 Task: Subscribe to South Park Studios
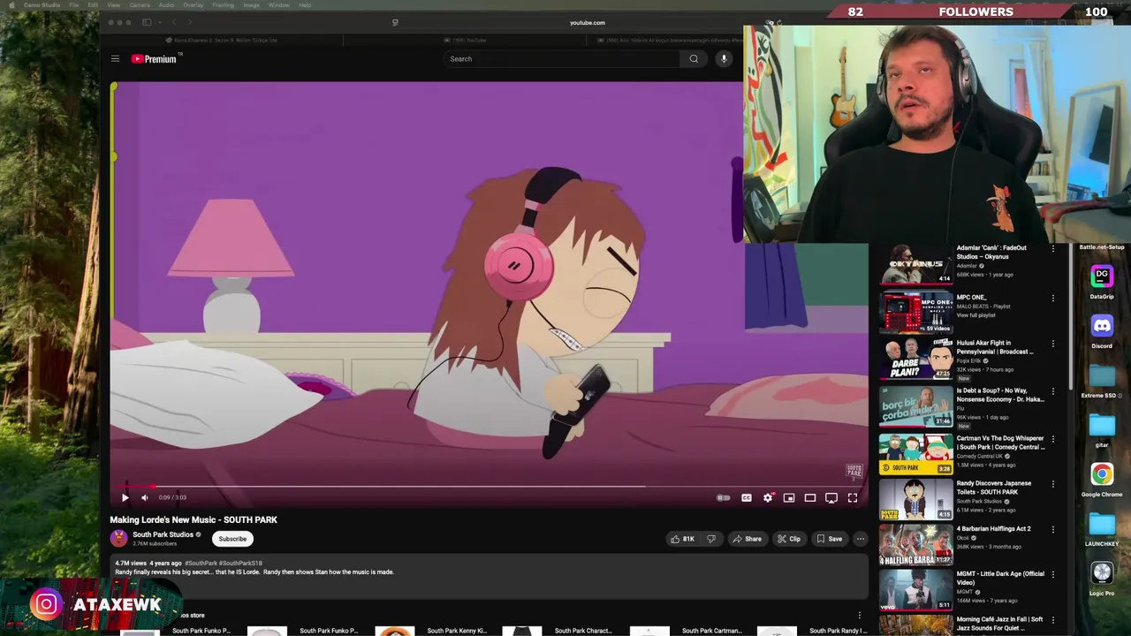[x=232, y=539]
